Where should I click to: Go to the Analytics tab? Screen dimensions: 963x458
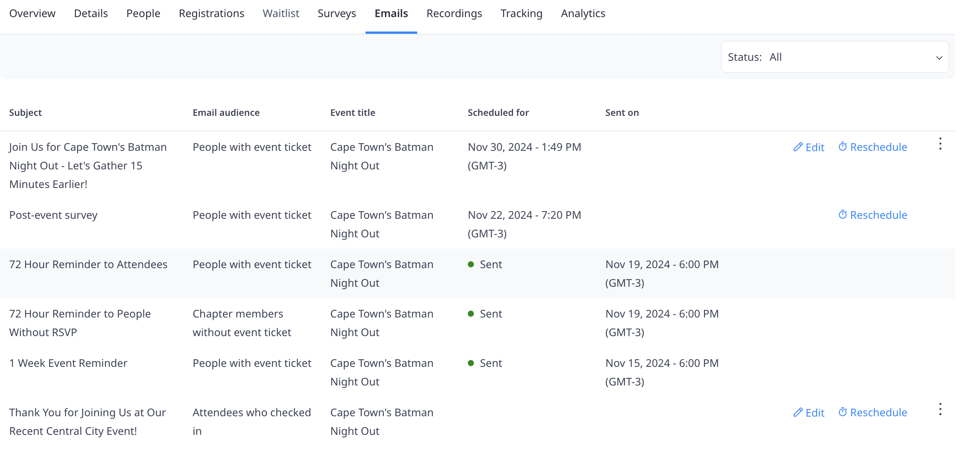[583, 14]
